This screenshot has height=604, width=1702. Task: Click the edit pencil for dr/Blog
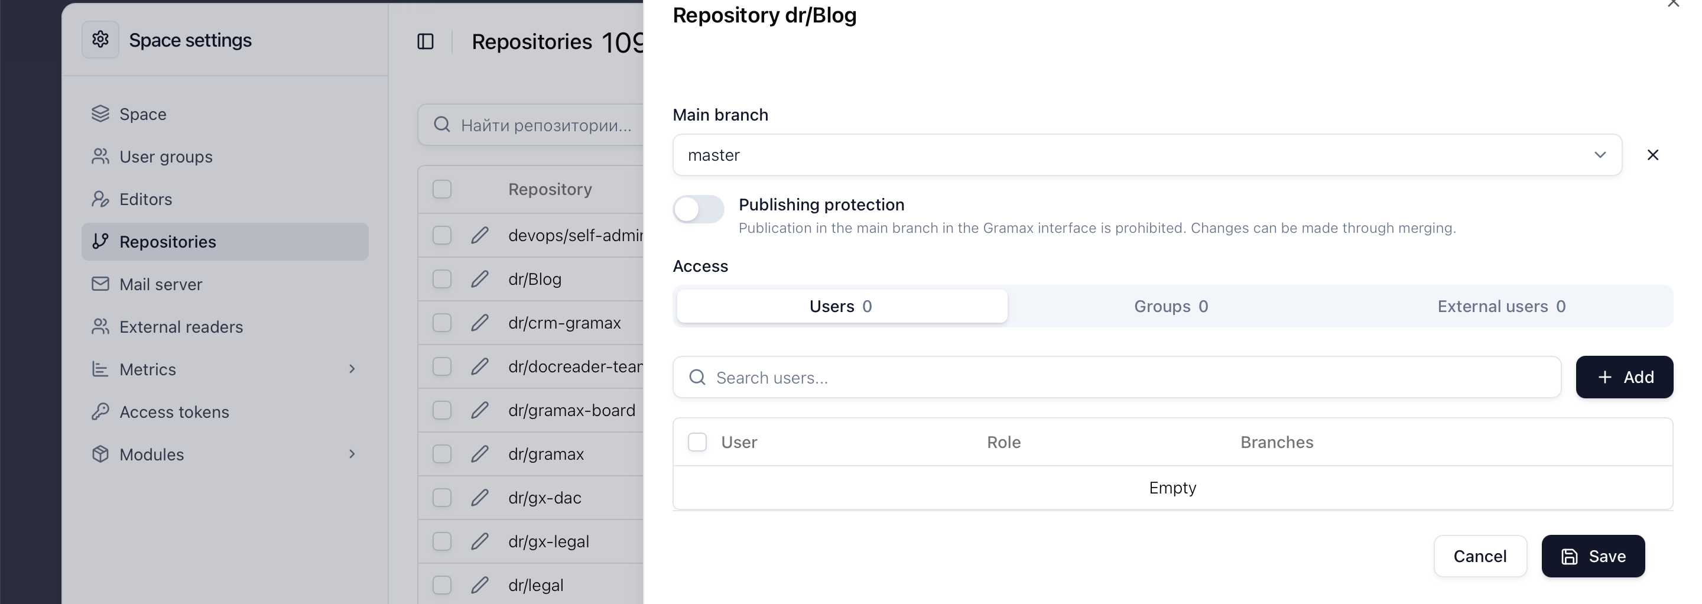click(480, 279)
